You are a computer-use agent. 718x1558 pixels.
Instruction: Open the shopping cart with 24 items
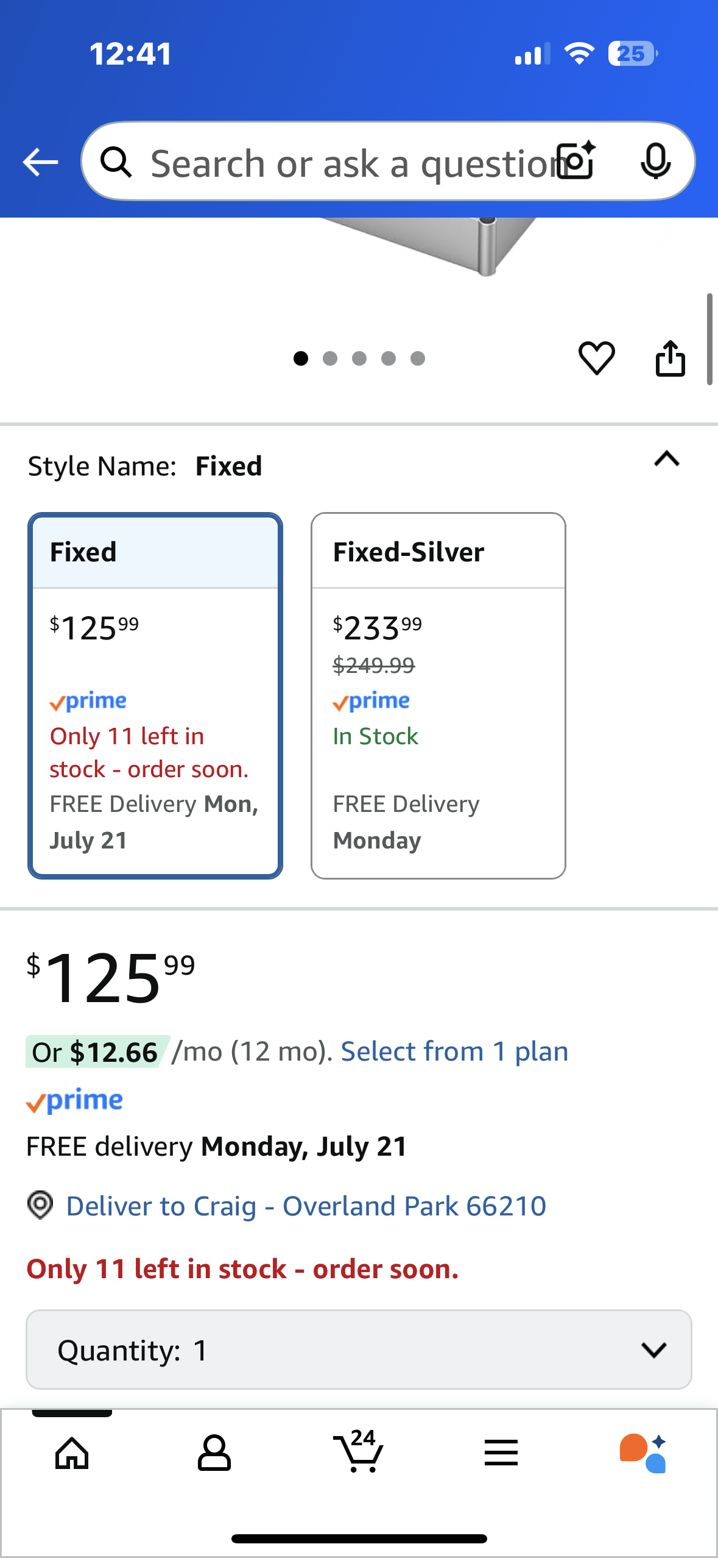click(x=359, y=1452)
